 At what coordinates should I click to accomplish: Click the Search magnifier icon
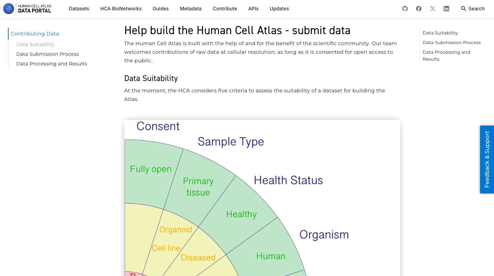coord(464,9)
